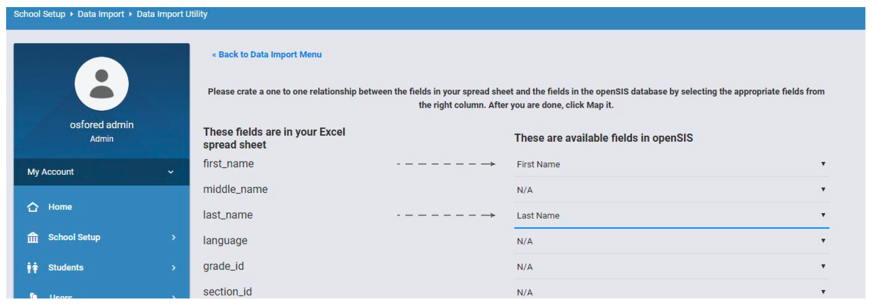Click the Students people icon
Screen dimensions: 872x306
click(x=33, y=268)
